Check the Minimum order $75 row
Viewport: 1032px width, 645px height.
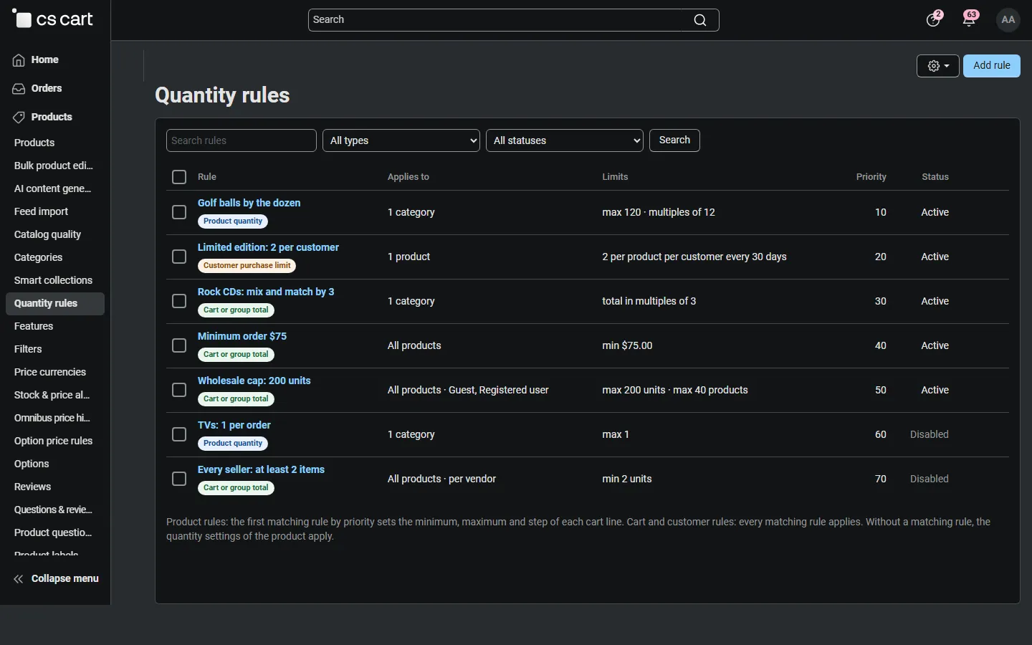pyautogui.click(x=179, y=345)
